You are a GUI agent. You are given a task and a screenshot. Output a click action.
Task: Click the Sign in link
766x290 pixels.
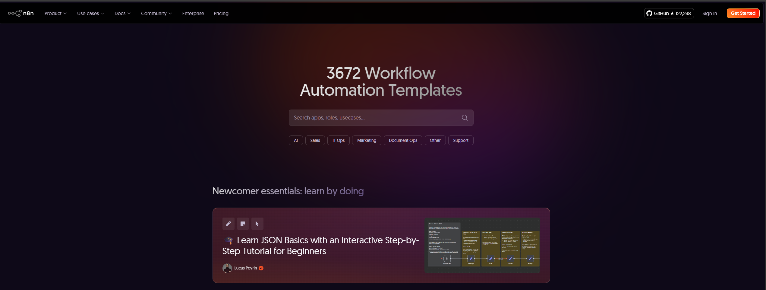(709, 13)
